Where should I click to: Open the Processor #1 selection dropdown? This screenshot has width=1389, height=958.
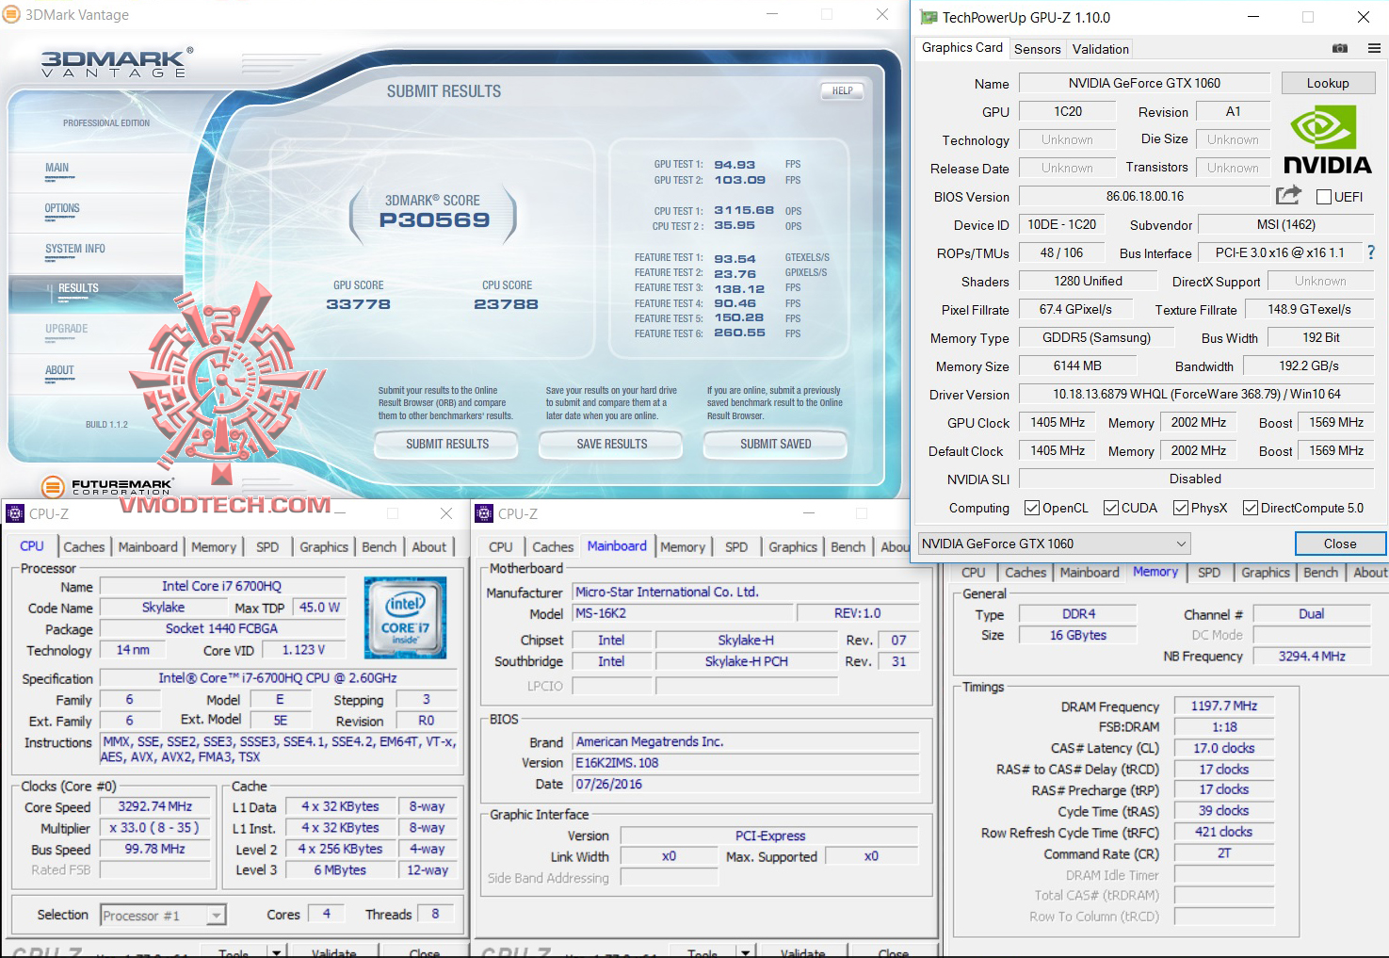click(164, 916)
